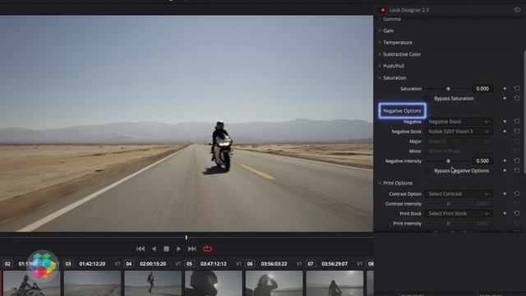Add keyframe on the Saturation slider row
The width and height of the screenshot is (526, 296).
(x=505, y=89)
